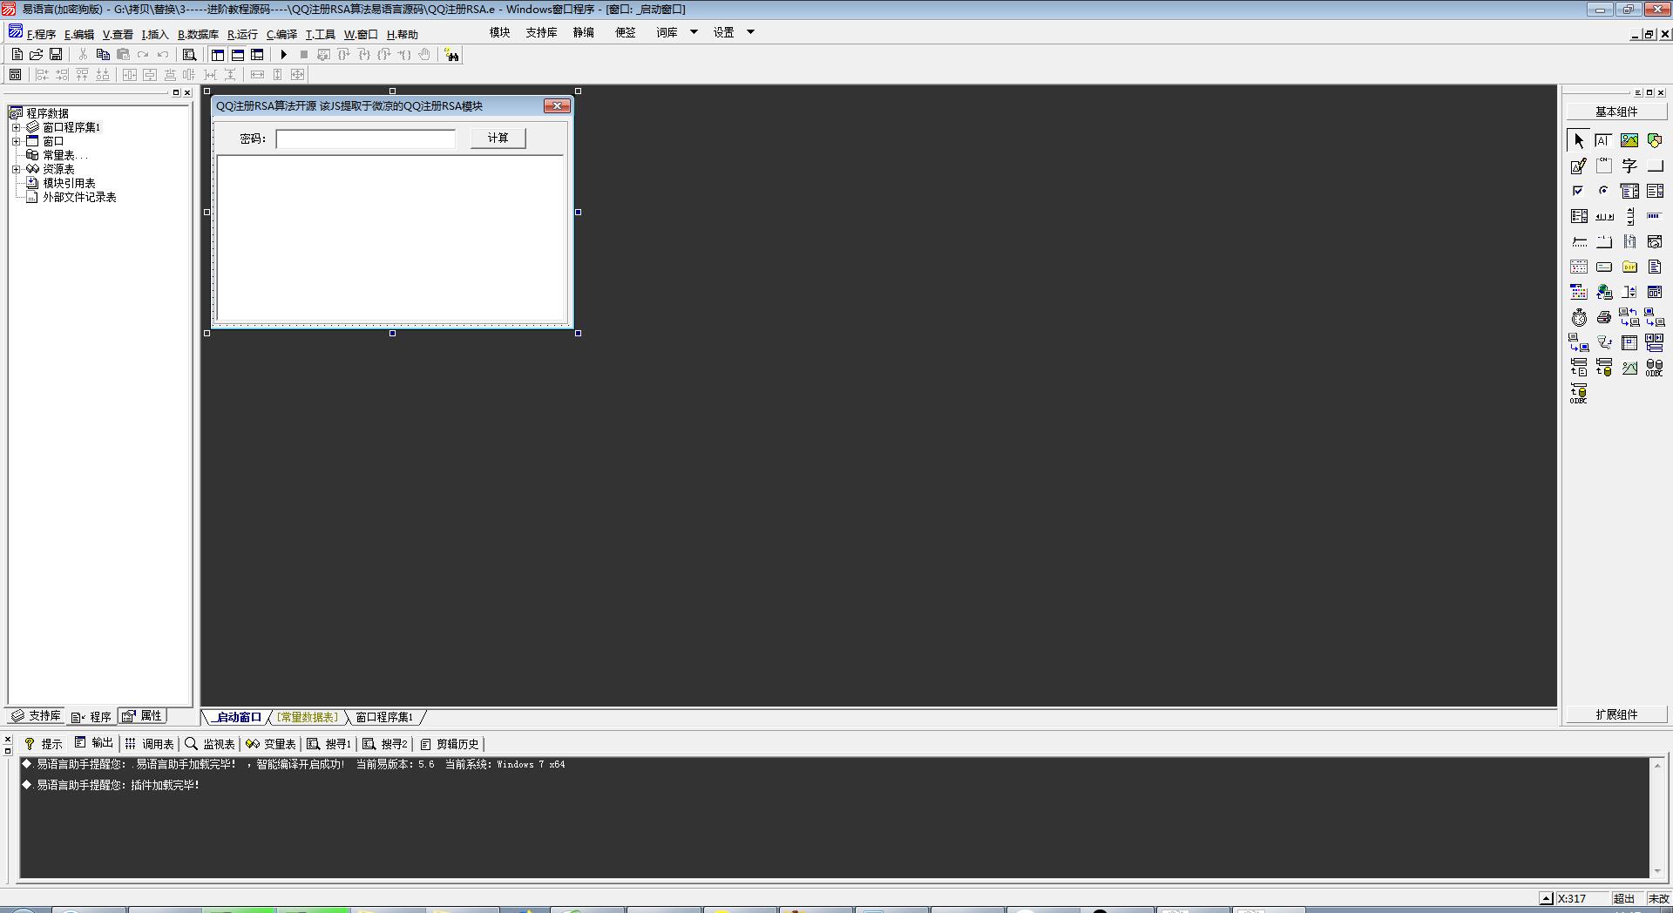Expand the 资源表 tree node
The height and width of the screenshot is (913, 1673).
16,169
